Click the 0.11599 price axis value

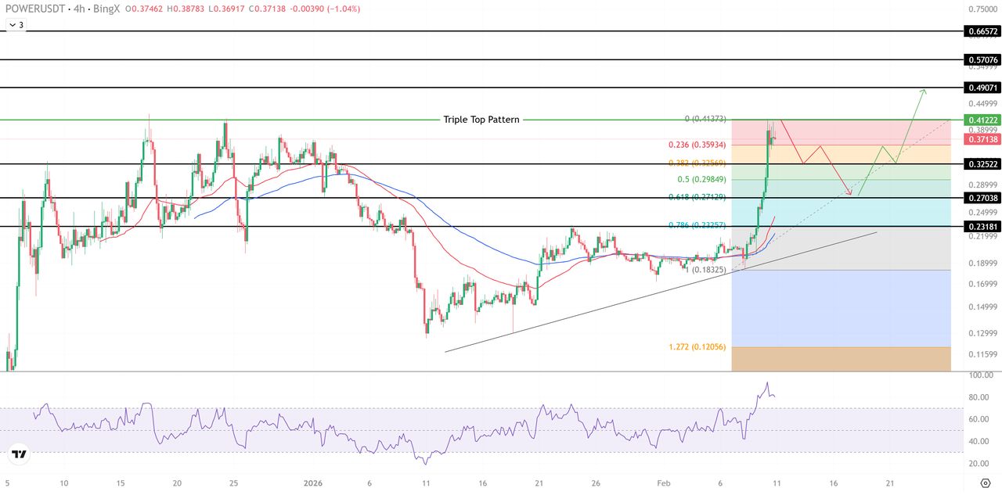click(982, 354)
